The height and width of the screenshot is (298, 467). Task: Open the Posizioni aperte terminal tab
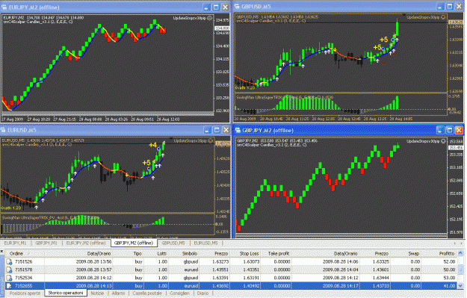25,294
